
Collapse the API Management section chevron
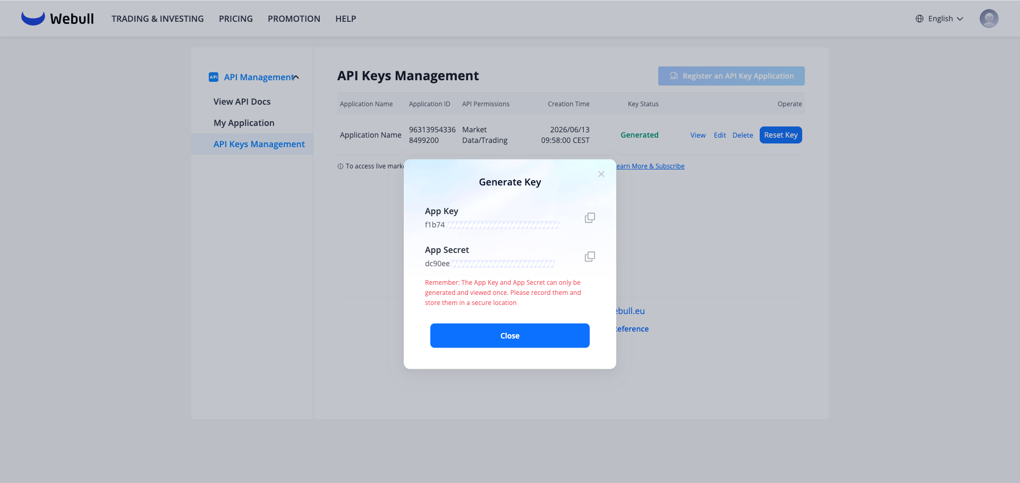pyautogui.click(x=296, y=77)
